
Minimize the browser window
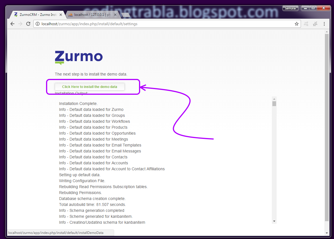[305, 8]
